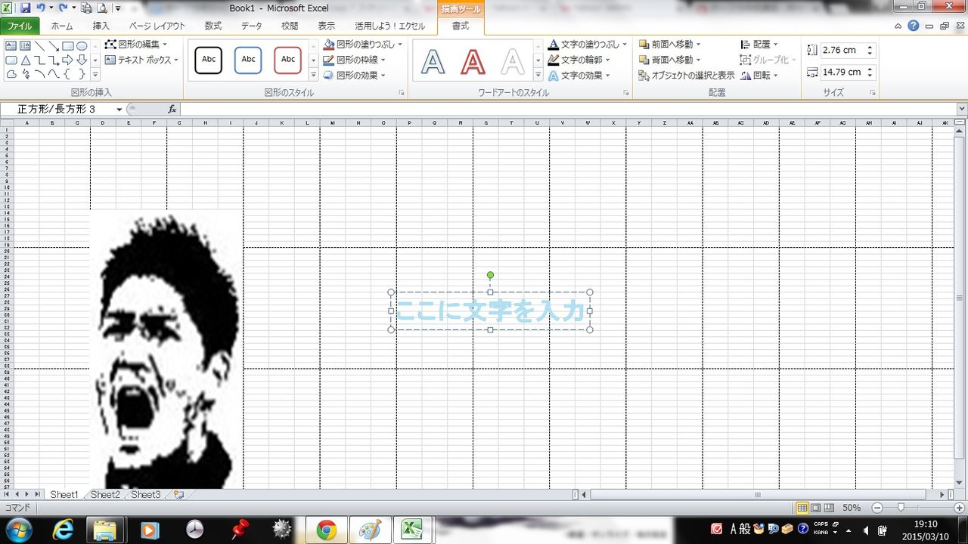Click オブジェクトの選択と表示 button
This screenshot has height=544, width=968.
[x=687, y=76]
